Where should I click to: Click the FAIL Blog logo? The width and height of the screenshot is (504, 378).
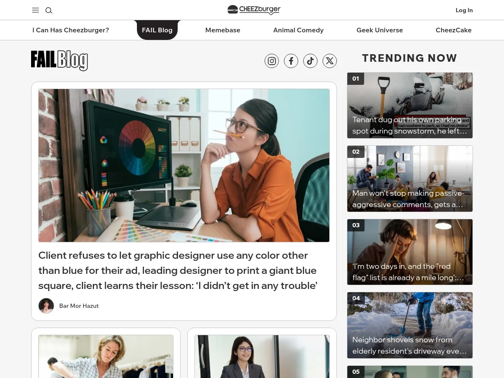(x=59, y=60)
